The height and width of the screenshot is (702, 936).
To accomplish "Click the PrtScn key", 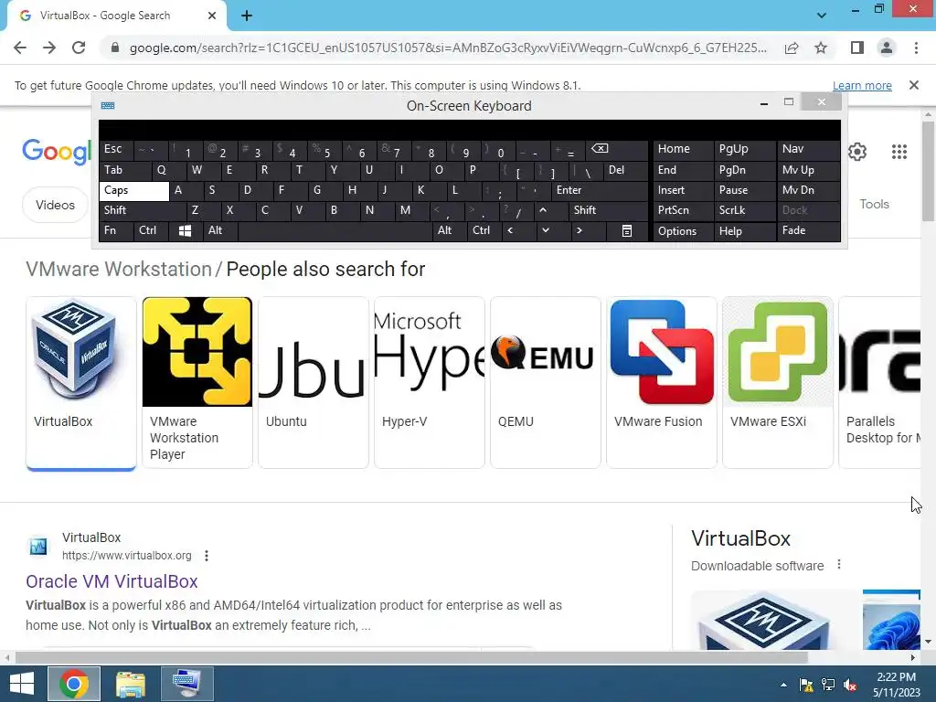I will (683, 210).
